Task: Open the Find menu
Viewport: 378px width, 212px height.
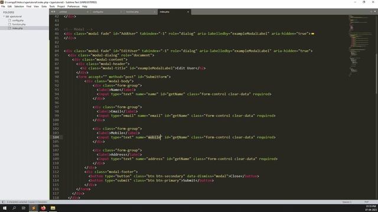Action: (29, 6)
